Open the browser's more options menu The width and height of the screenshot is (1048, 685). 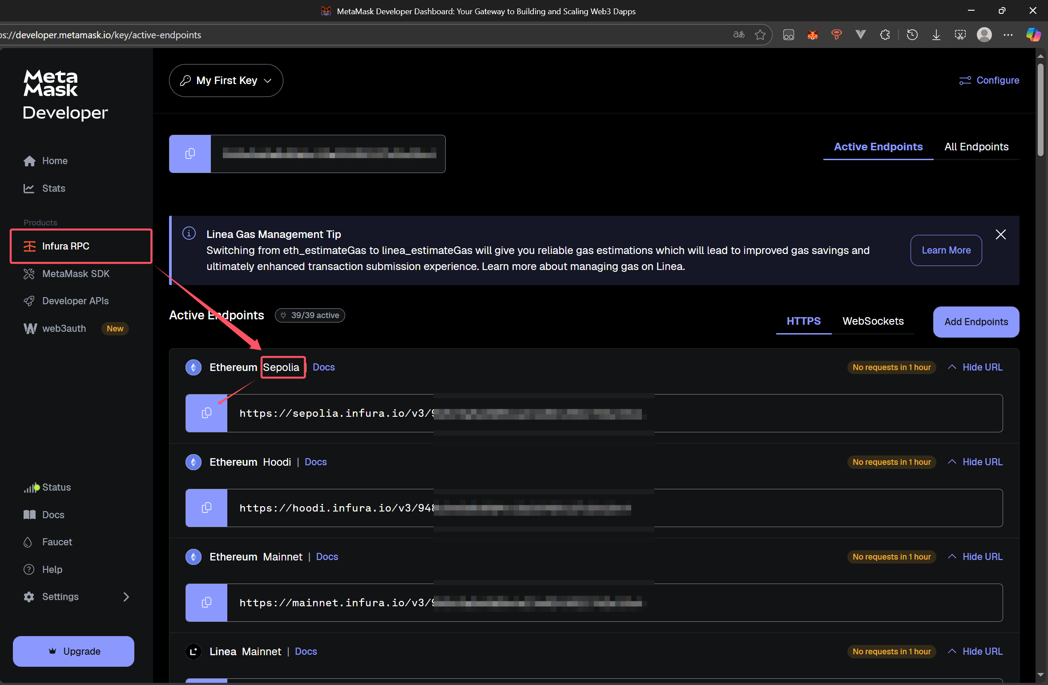point(1008,35)
